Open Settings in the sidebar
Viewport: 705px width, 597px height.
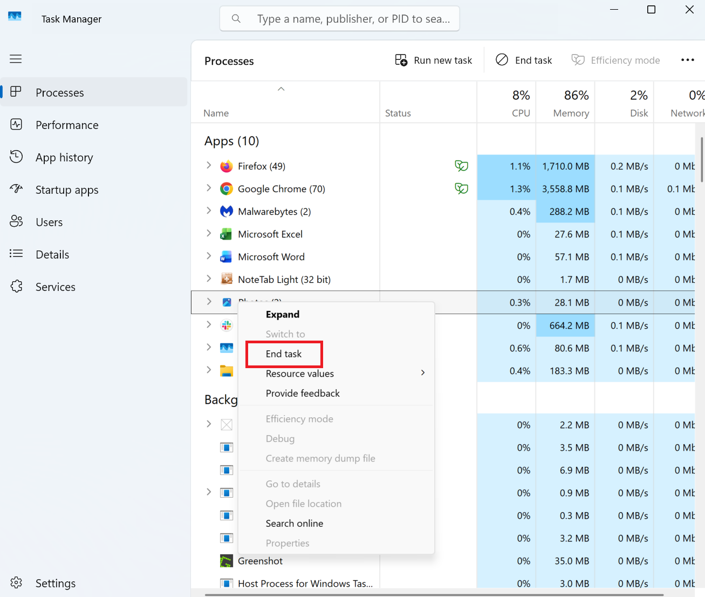point(94,583)
